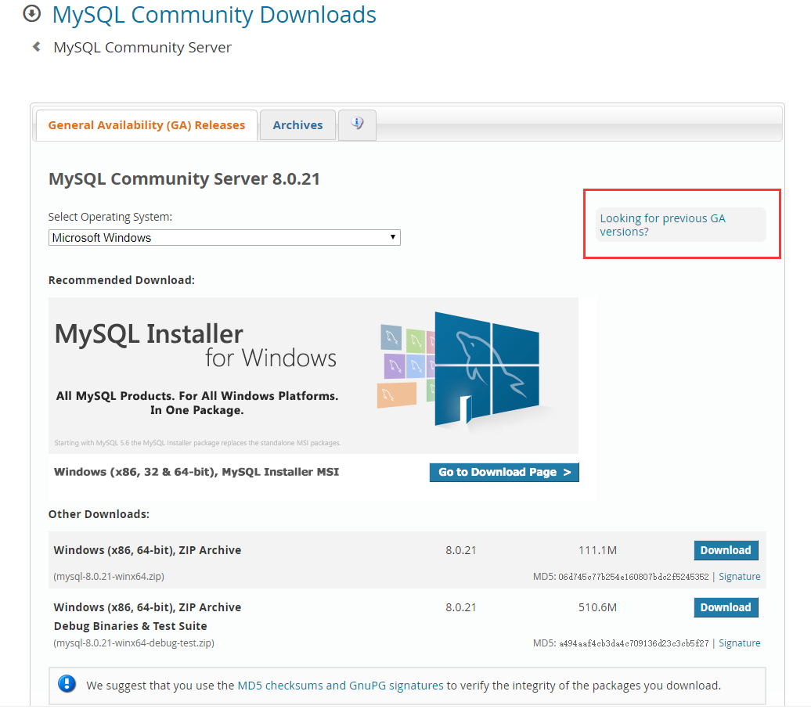Open the Go to Download Page button

504,472
